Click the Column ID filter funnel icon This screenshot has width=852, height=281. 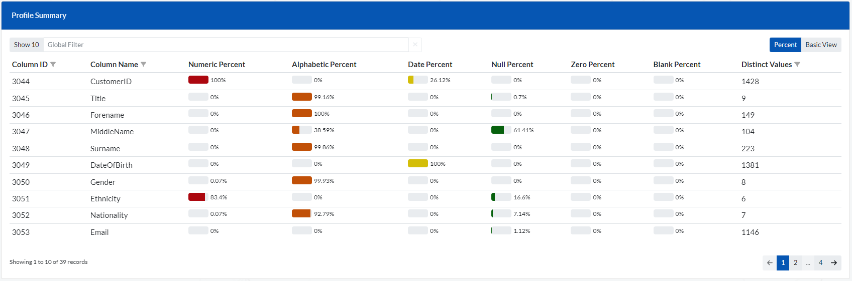coord(53,65)
